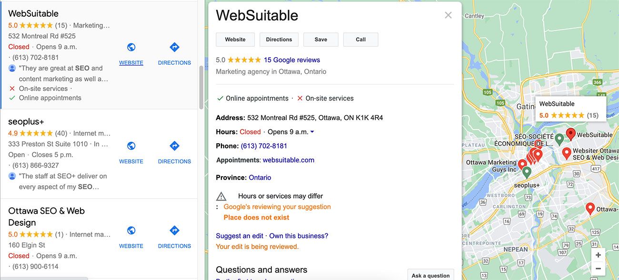The height and width of the screenshot is (280, 619).
Task: Select the Ottawa- map pin near Nepean
Action: pyautogui.click(x=590, y=209)
